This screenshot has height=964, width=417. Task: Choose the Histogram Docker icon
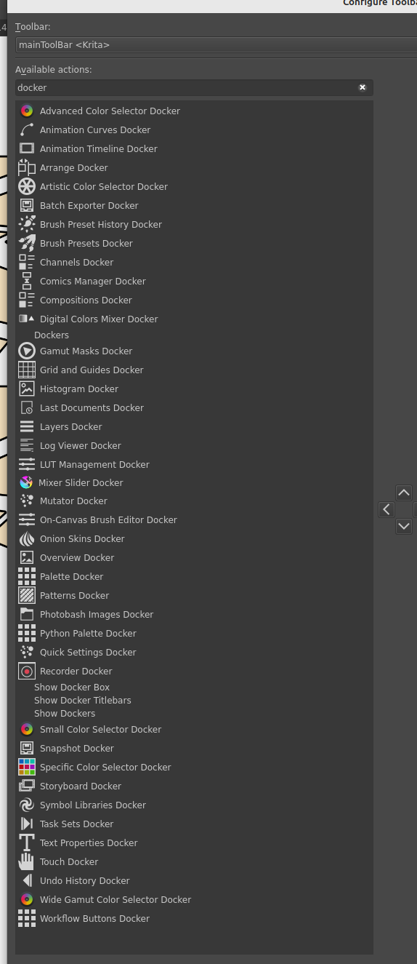[27, 389]
